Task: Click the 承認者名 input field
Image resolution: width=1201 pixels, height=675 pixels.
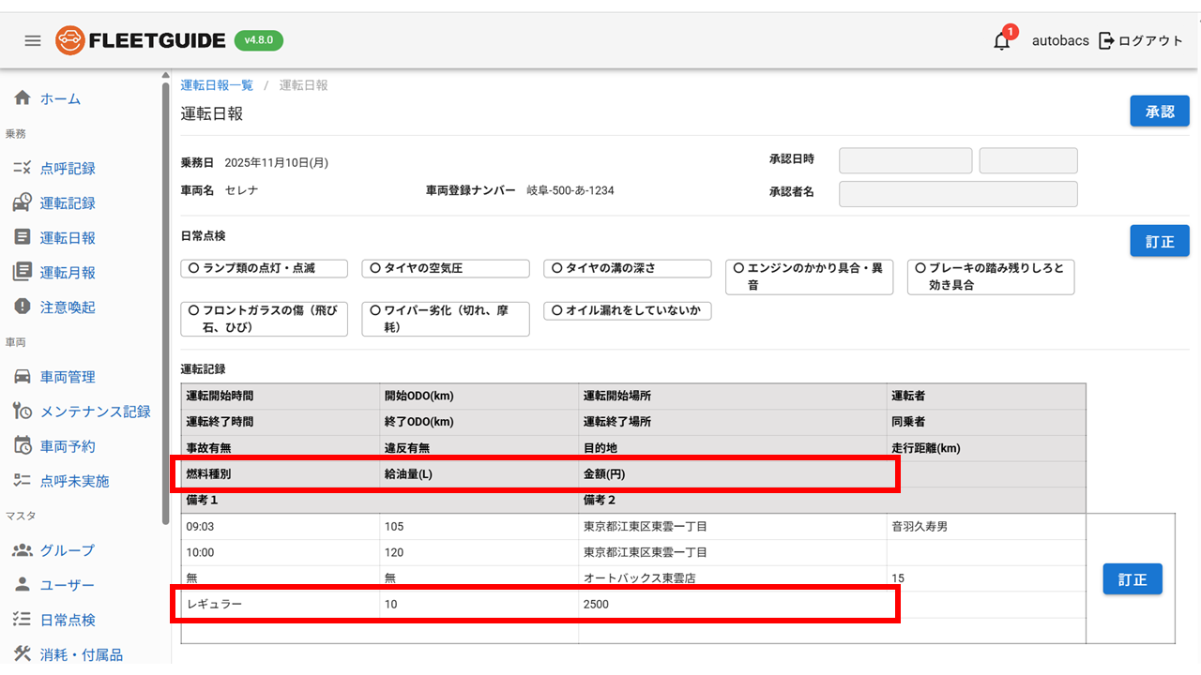Action: pos(957,194)
